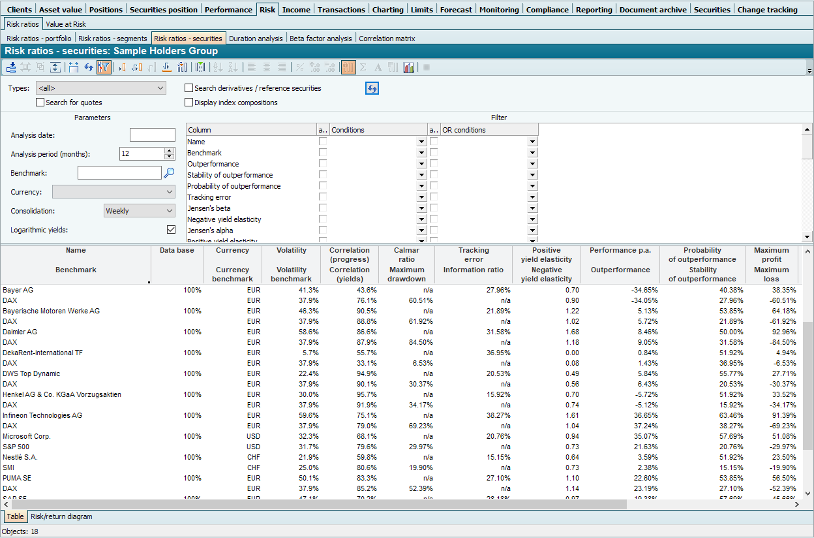Viewport: 814px width, 538px height.
Task: Switch to the Value at Risk tab
Action: [x=66, y=24]
